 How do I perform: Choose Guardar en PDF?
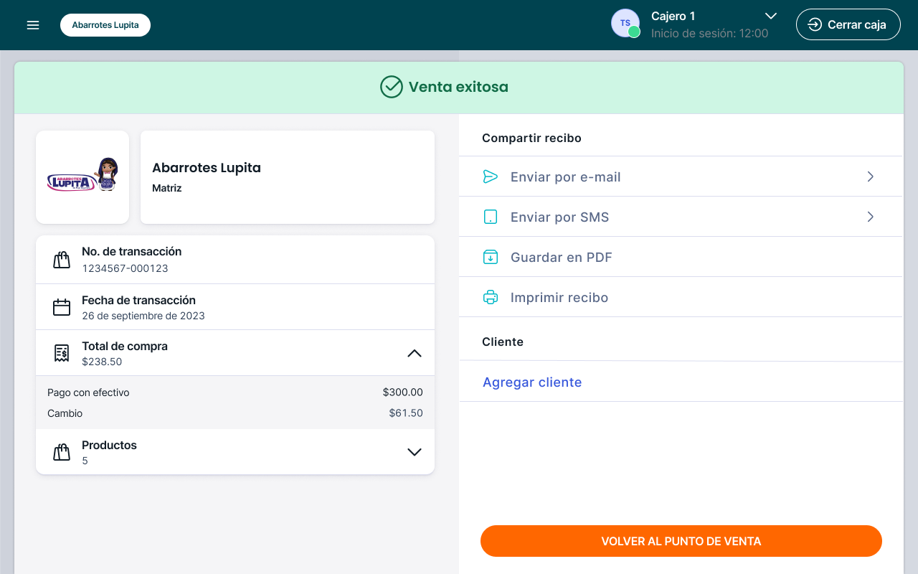coord(561,258)
